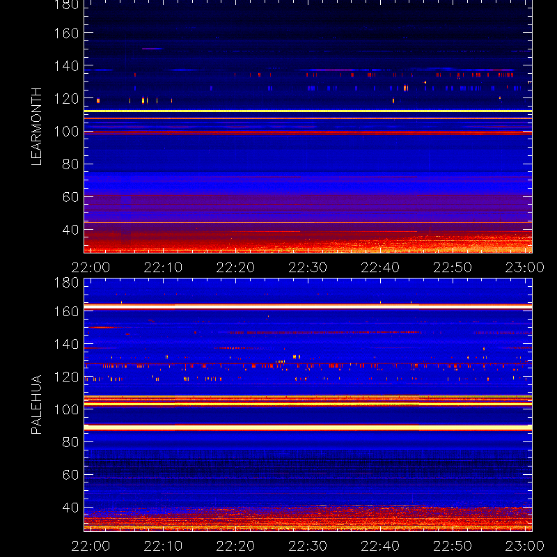
Task: Click 22:00 under the Palehua plot
Action: pyautogui.click(x=91, y=546)
